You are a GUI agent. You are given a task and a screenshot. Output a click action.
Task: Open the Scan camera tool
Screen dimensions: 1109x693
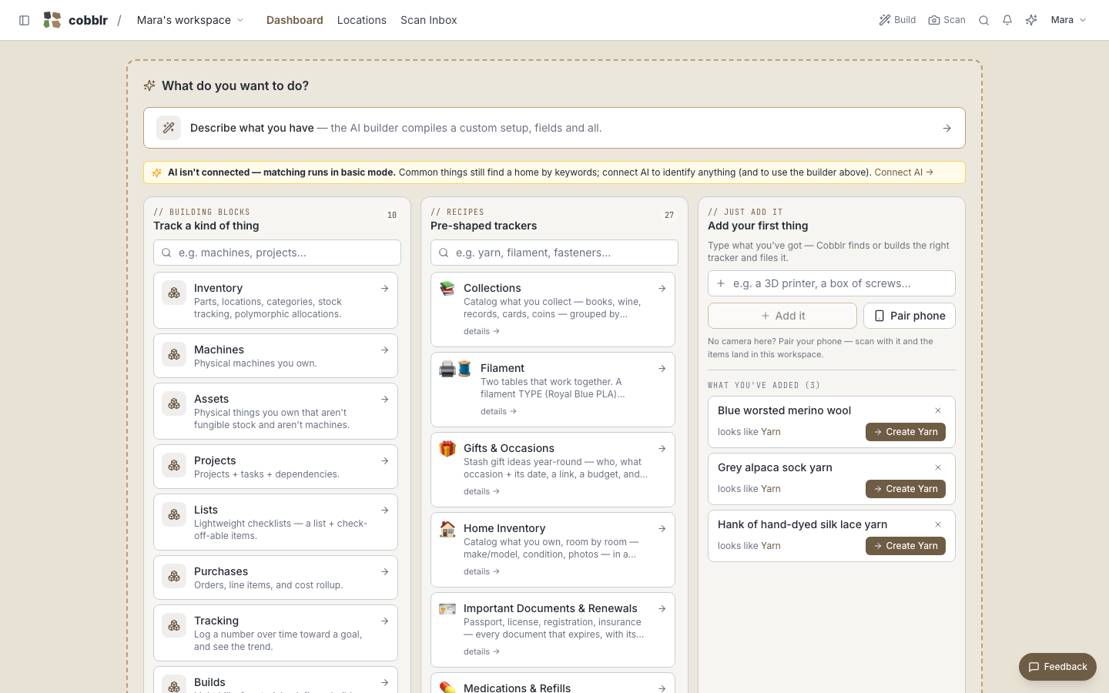point(947,20)
